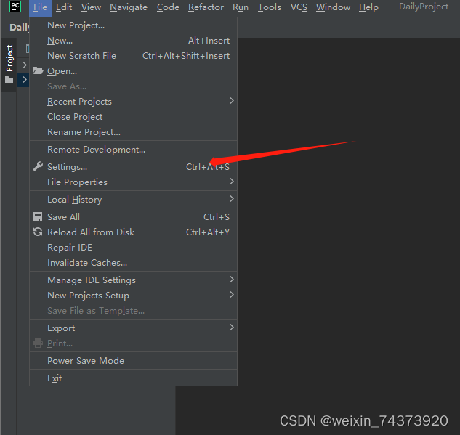460x435 pixels.
Task: Close the open File menu
Action: [x=40, y=7]
